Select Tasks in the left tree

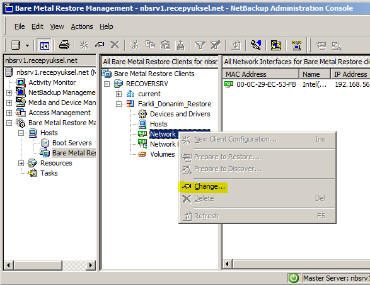coord(49,173)
